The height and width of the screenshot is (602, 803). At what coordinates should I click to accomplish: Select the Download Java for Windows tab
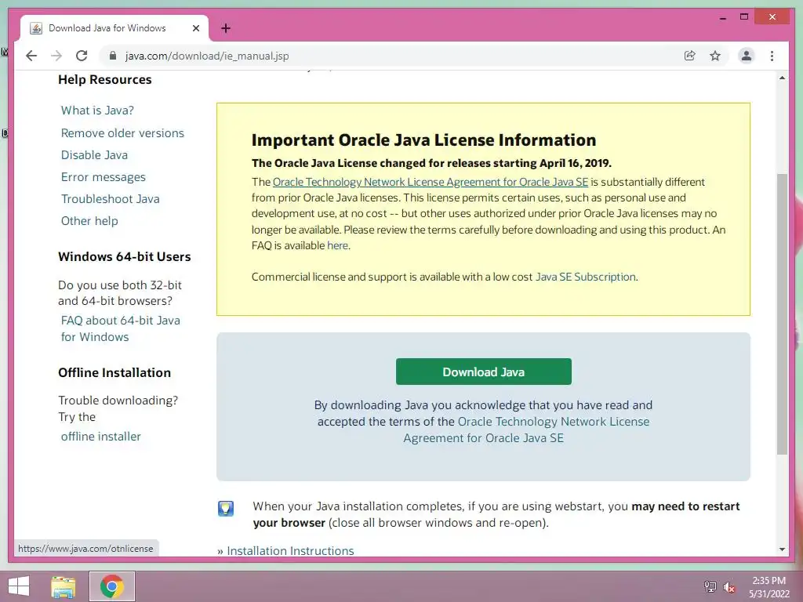pos(114,28)
